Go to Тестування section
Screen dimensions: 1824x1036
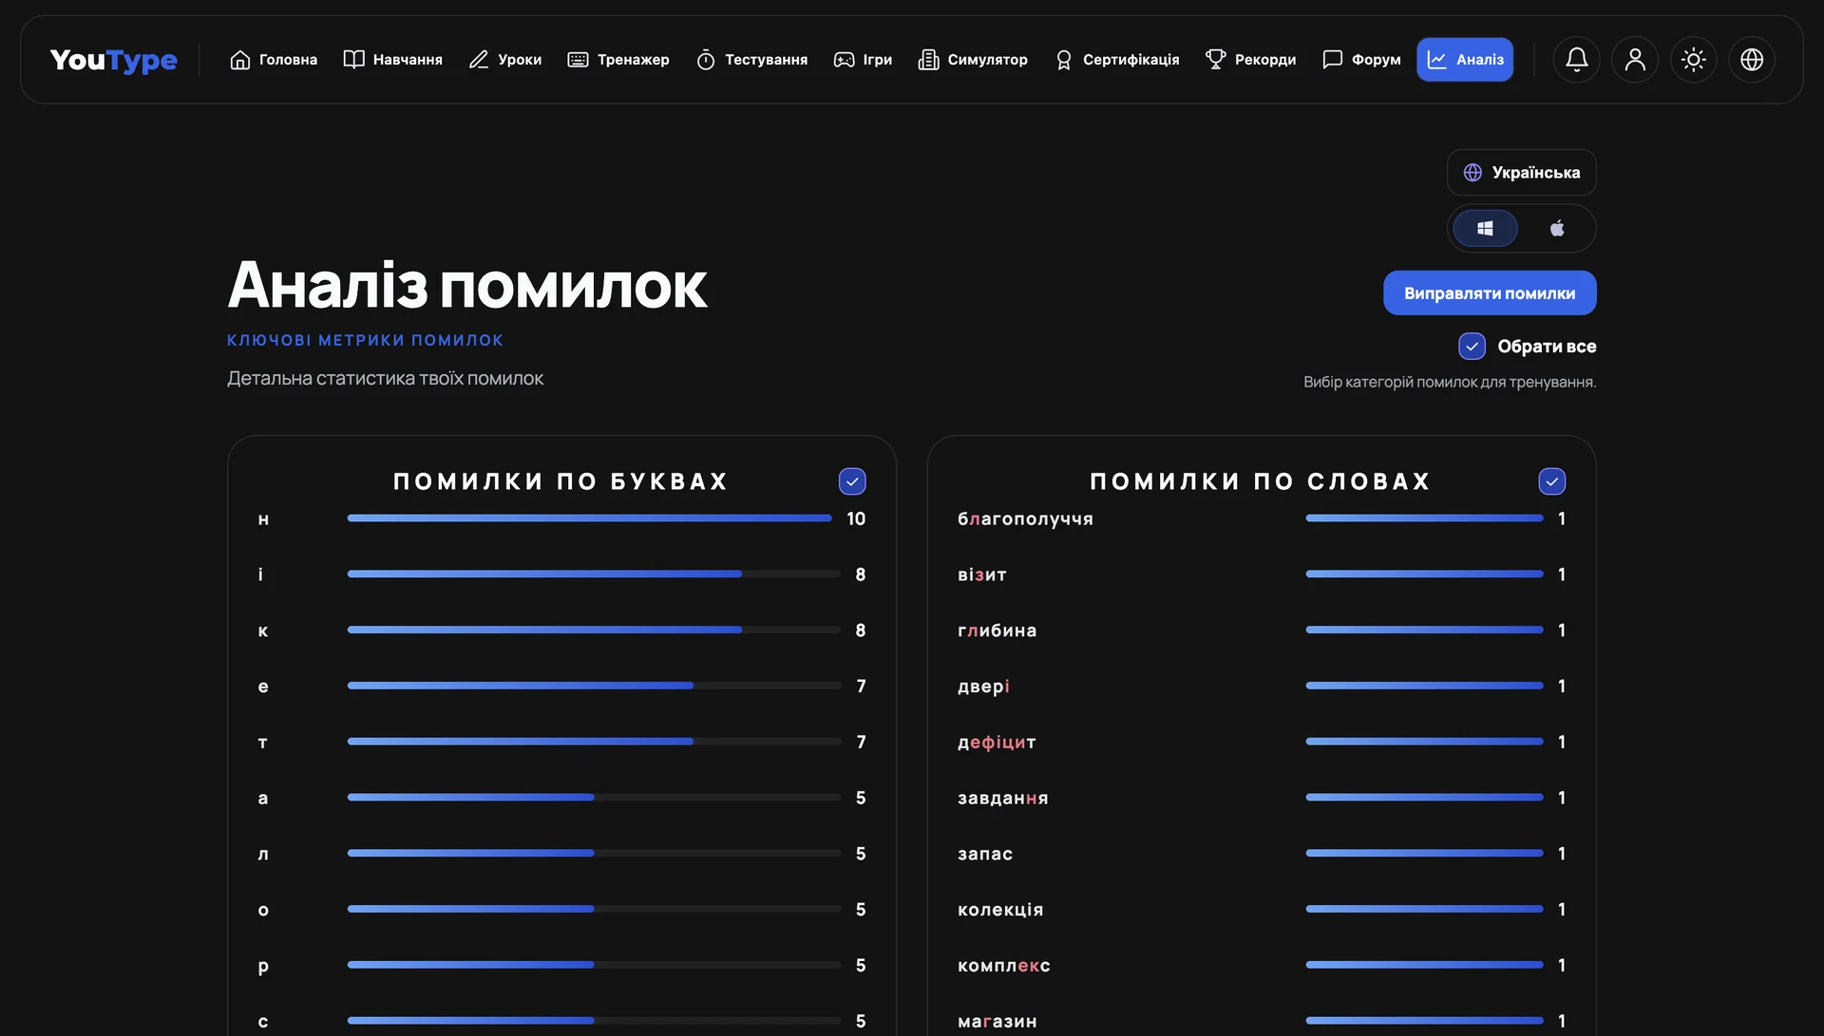751,60
